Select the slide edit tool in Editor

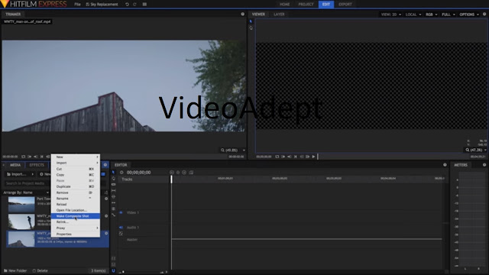click(x=113, y=196)
